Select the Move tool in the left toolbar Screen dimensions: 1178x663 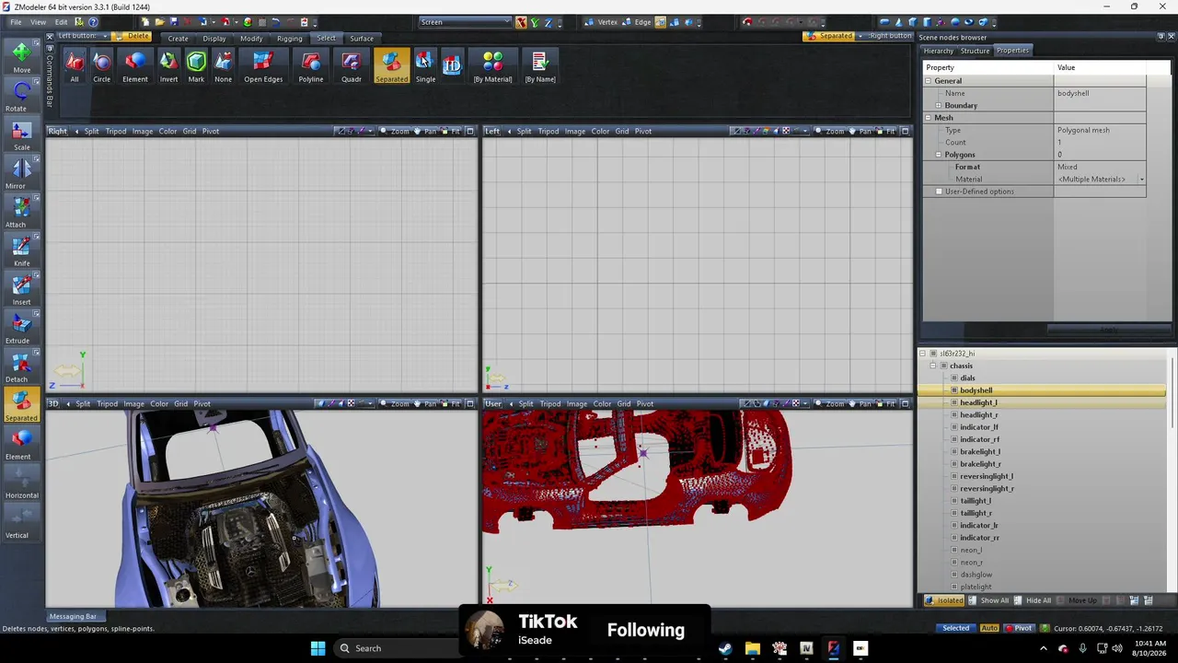click(21, 57)
